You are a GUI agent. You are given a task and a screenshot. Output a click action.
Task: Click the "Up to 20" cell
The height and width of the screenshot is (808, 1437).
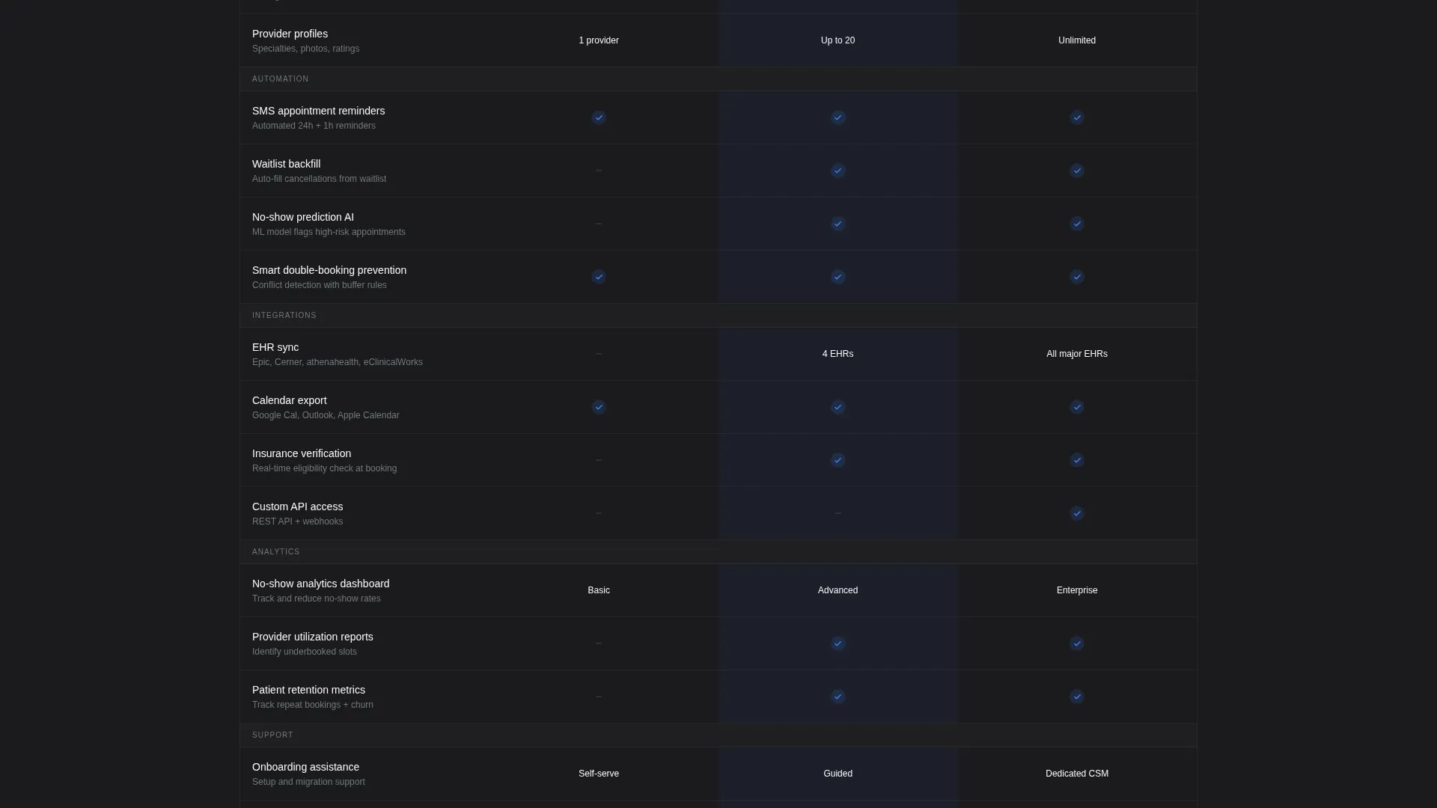click(x=838, y=40)
